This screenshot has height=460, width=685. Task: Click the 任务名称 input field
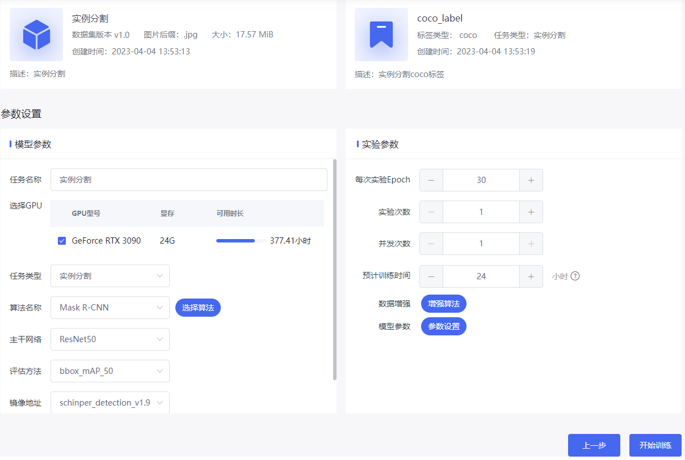pyautogui.click(x=189, y=180)
